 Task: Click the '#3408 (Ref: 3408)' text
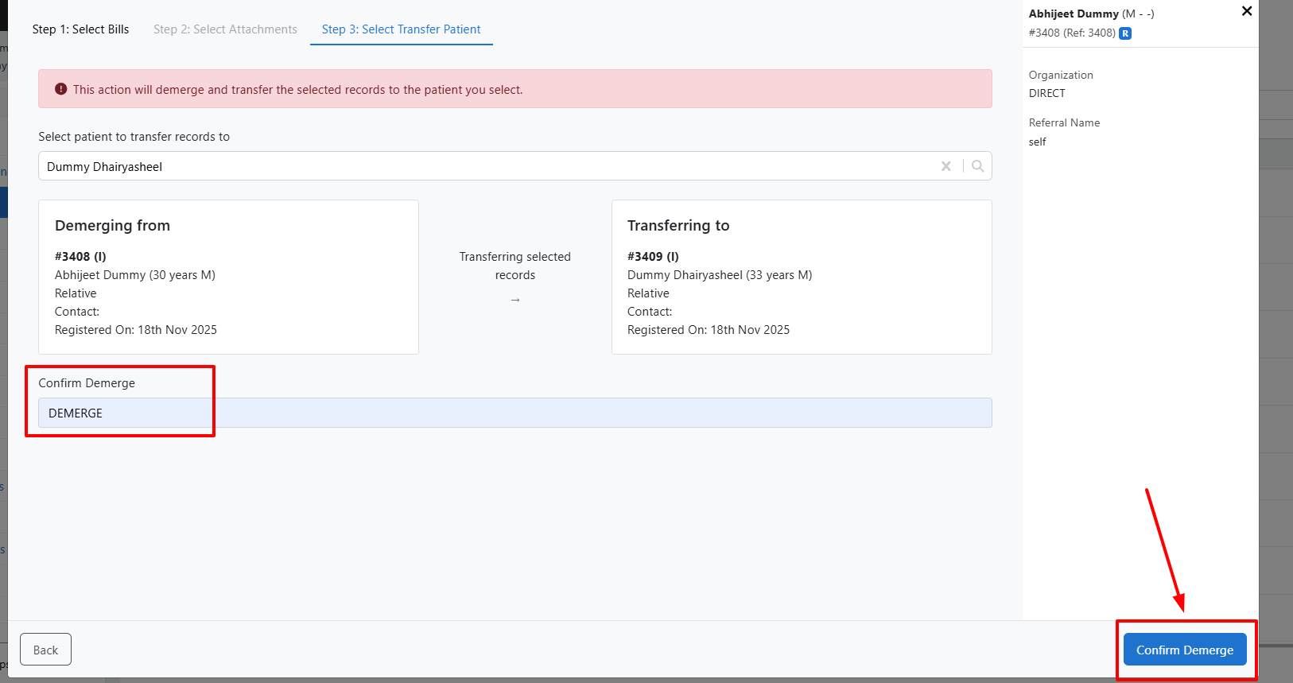[x=1072, y=33]
